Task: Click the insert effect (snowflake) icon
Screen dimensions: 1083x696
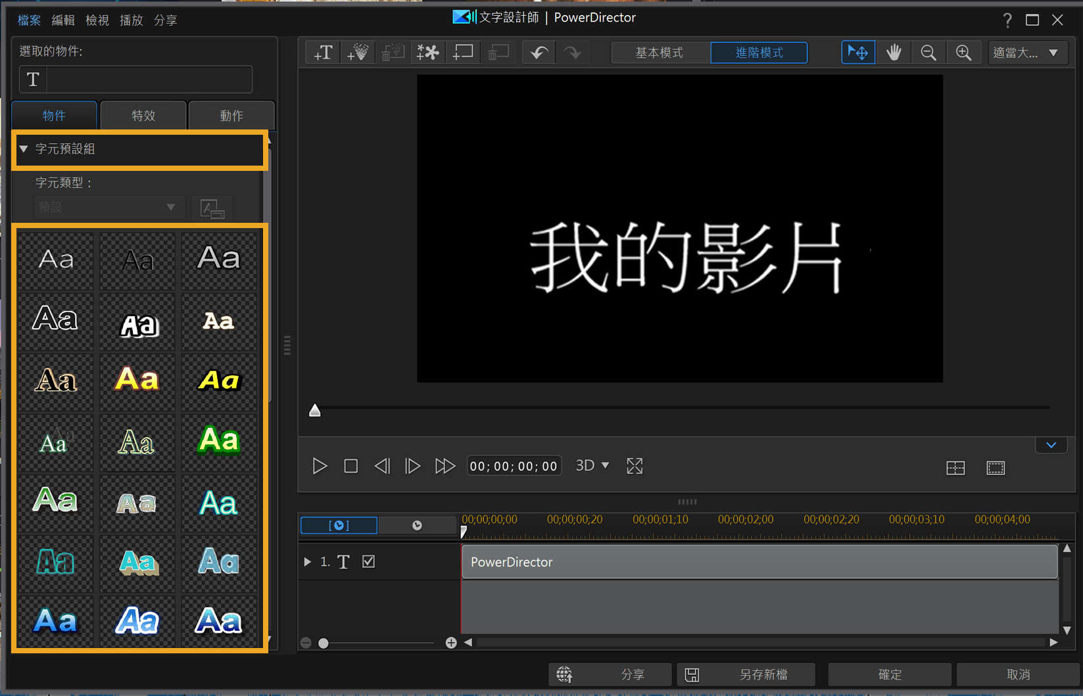Action: click(x=427, y=52)
